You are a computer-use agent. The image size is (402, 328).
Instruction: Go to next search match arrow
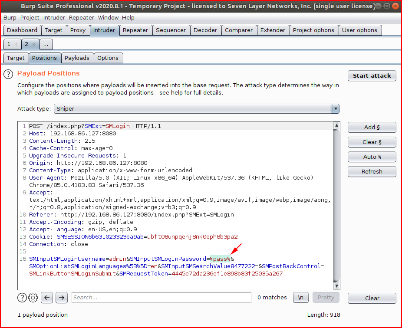pos(62,298)
